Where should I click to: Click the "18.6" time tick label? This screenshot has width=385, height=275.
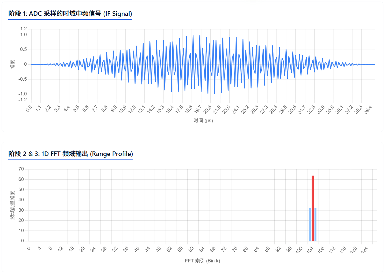[188, 109]
